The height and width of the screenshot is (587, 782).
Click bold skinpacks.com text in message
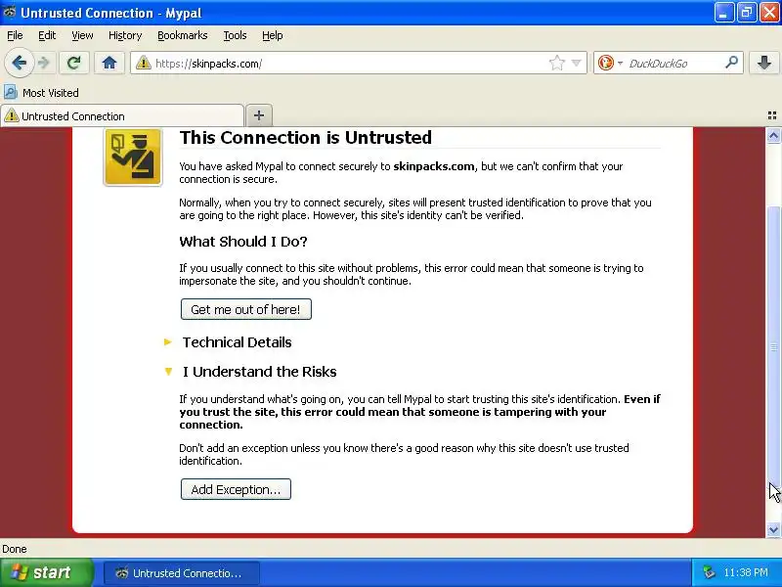click(x=434, y=166)
